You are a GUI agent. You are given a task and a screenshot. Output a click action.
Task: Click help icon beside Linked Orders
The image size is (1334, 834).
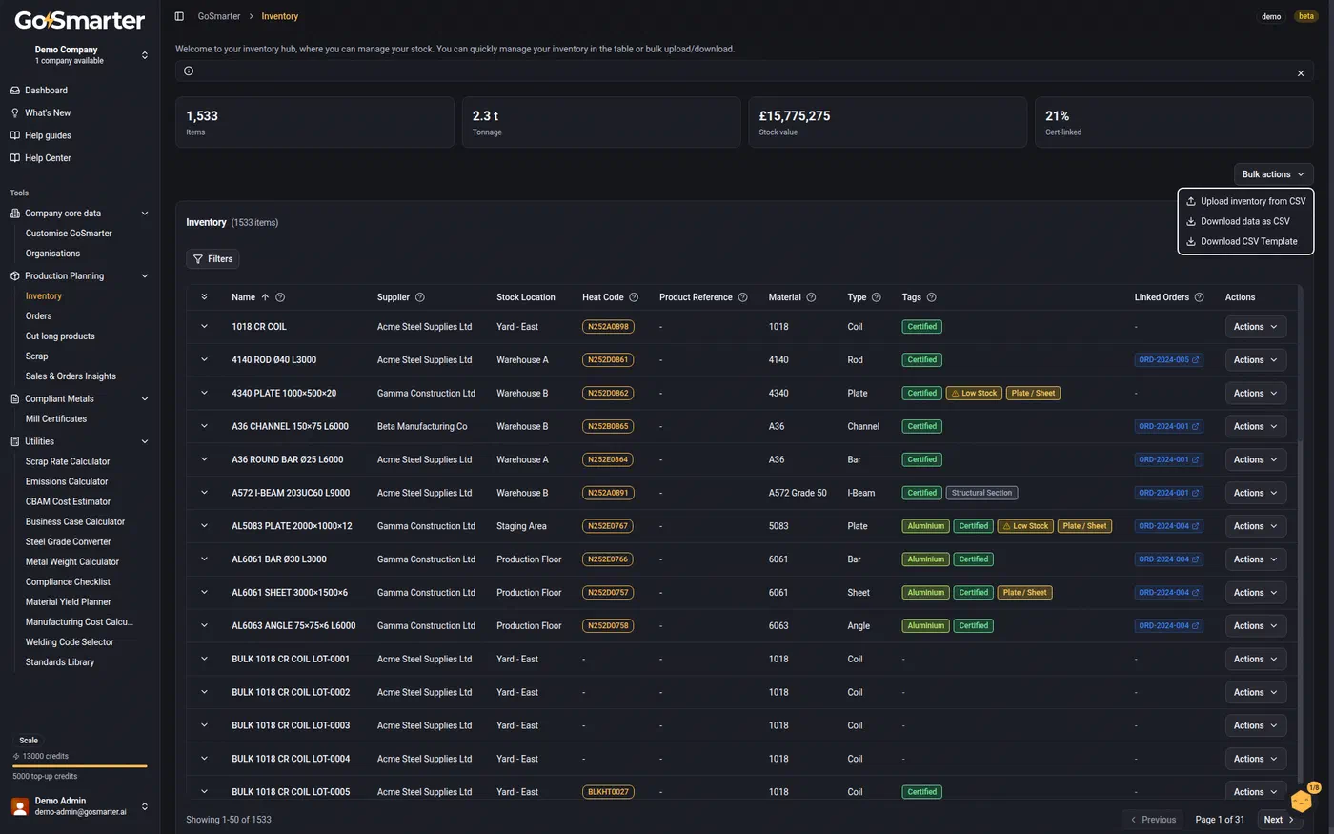click(1200, 297)
